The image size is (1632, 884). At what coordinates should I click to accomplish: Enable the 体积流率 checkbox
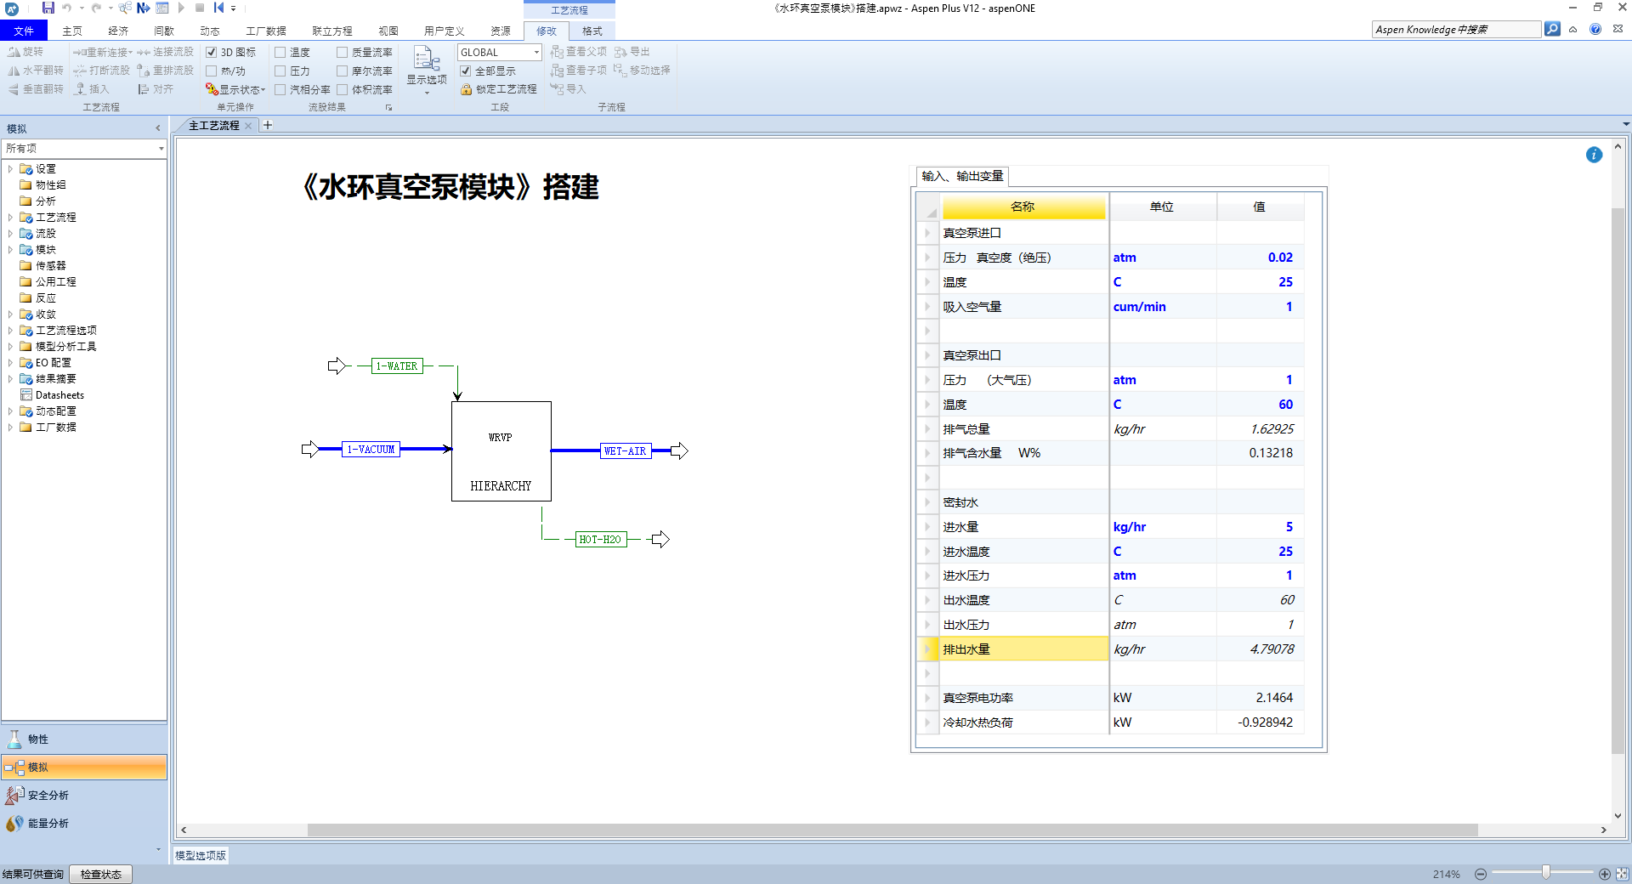click(343, 90)
